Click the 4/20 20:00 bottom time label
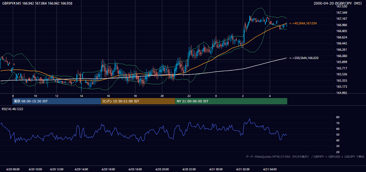This screenshot has height=172, width=366. point(162,169)
